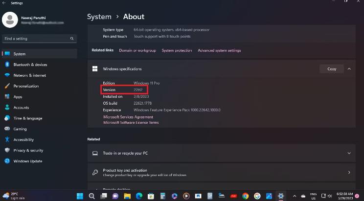The width and height of the screenshot is (364, 201).
Task: Open Time & language settings
Action: coord(39,118)
